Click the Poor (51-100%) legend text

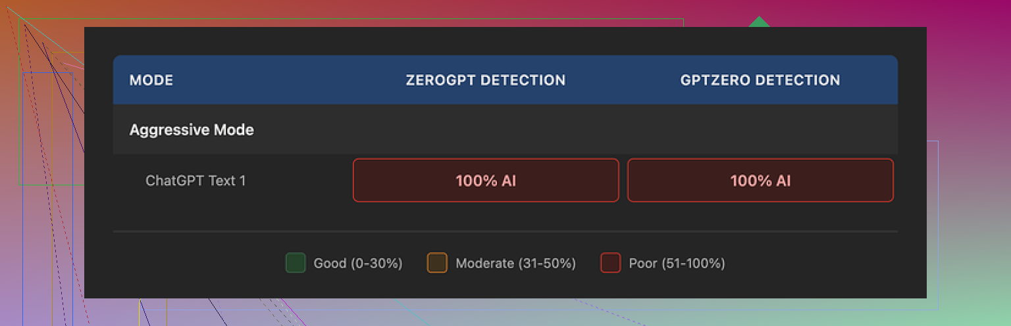(677, 264)
